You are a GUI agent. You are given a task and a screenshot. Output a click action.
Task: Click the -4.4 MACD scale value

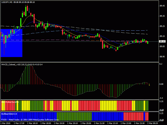coord(161,98)
